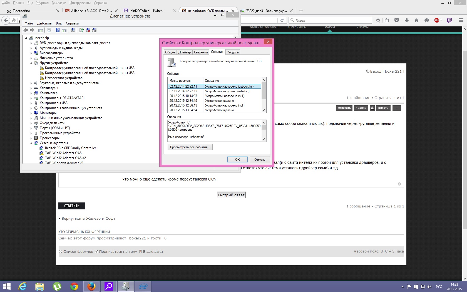Image resolution: width=467 pixels, height=292 pixels.
Task: Click the uninstall device icon with red X
Action: coord(88,30)
